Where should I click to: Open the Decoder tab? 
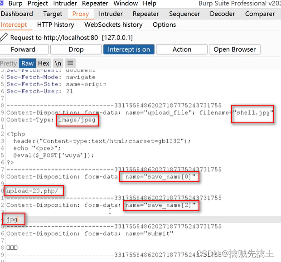[x=223, y=14]
